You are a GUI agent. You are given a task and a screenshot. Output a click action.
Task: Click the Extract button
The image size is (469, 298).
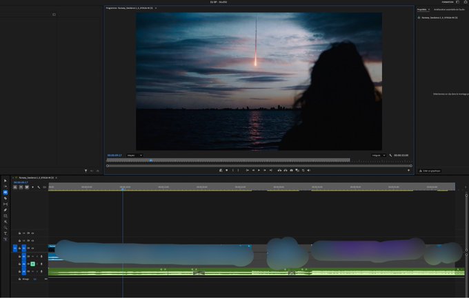click(286, 170)
